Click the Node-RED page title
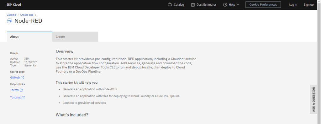321x124 pixels. click(x=28, y=21)
